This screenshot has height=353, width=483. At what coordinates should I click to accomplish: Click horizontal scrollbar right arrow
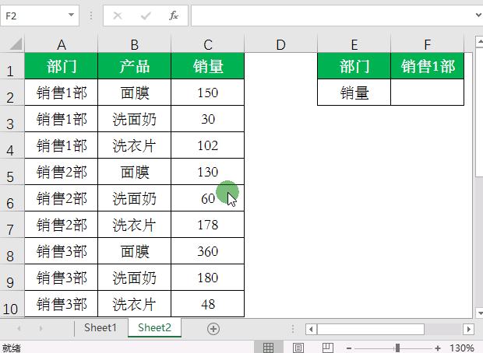click(468, 329)
